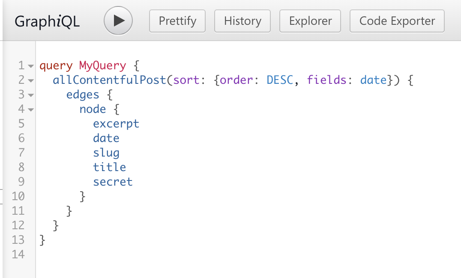Click the Prettify button
Screen dimensions: 461x278
tap(177, 21)
